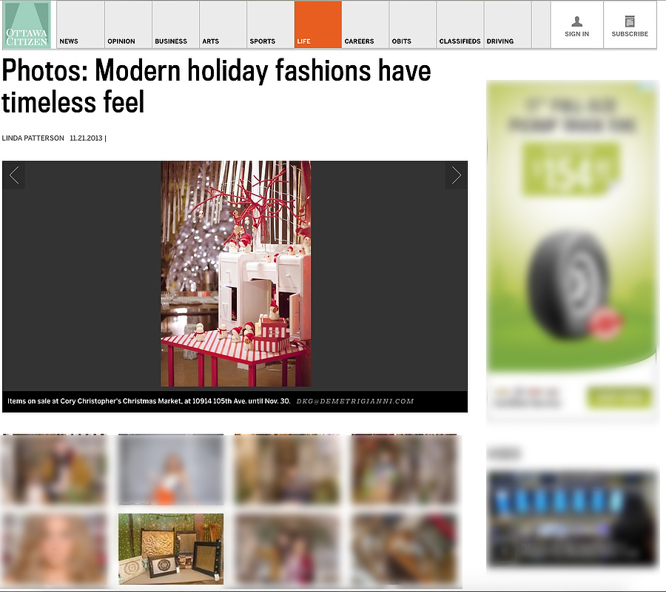
Task: Select the framed artwork gallery thumbnail
Action: (171, 548)
